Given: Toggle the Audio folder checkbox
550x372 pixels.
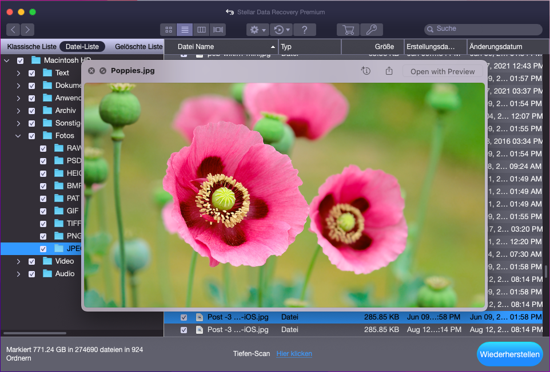Looking at the screenshot, I should [x=31, y=274].
